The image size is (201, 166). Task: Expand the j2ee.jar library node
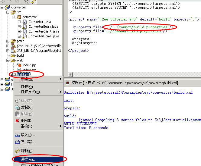8,46
